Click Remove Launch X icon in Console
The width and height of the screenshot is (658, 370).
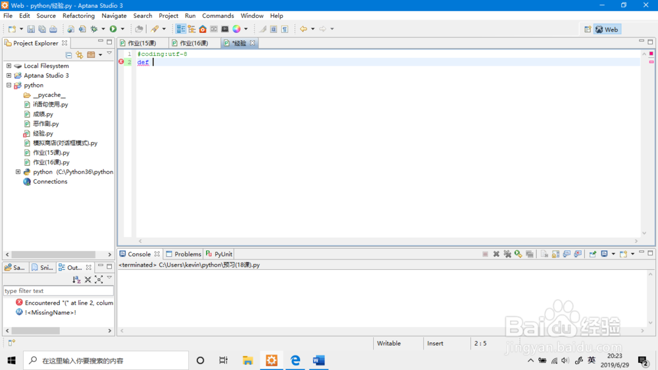[496, 254]
